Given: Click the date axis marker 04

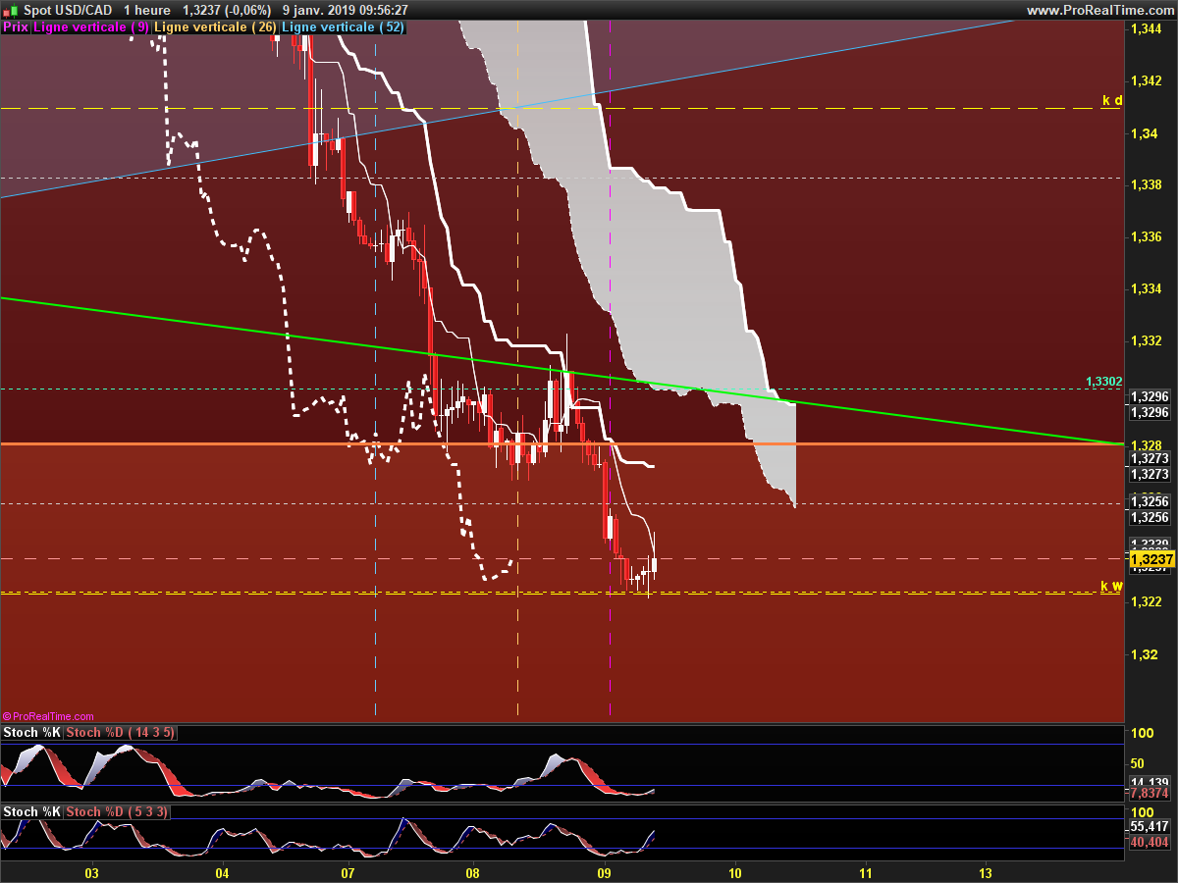Looking at the screenshot, I should 222,873.
